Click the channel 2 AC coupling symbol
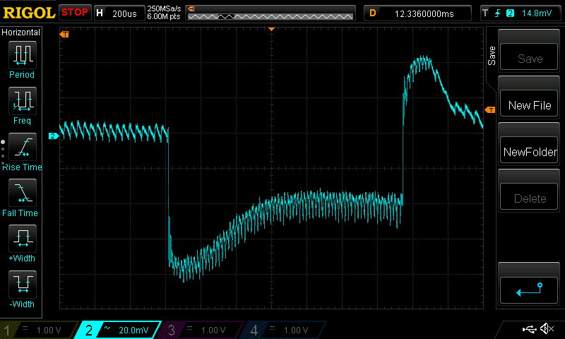The image size is (565, 339). click(107, 328)
